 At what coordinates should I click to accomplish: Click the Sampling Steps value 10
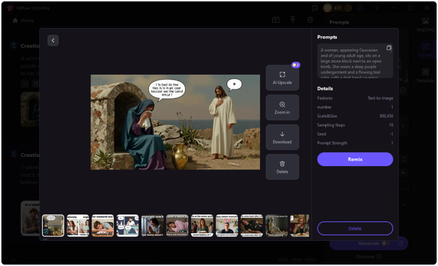pos(391,125)
